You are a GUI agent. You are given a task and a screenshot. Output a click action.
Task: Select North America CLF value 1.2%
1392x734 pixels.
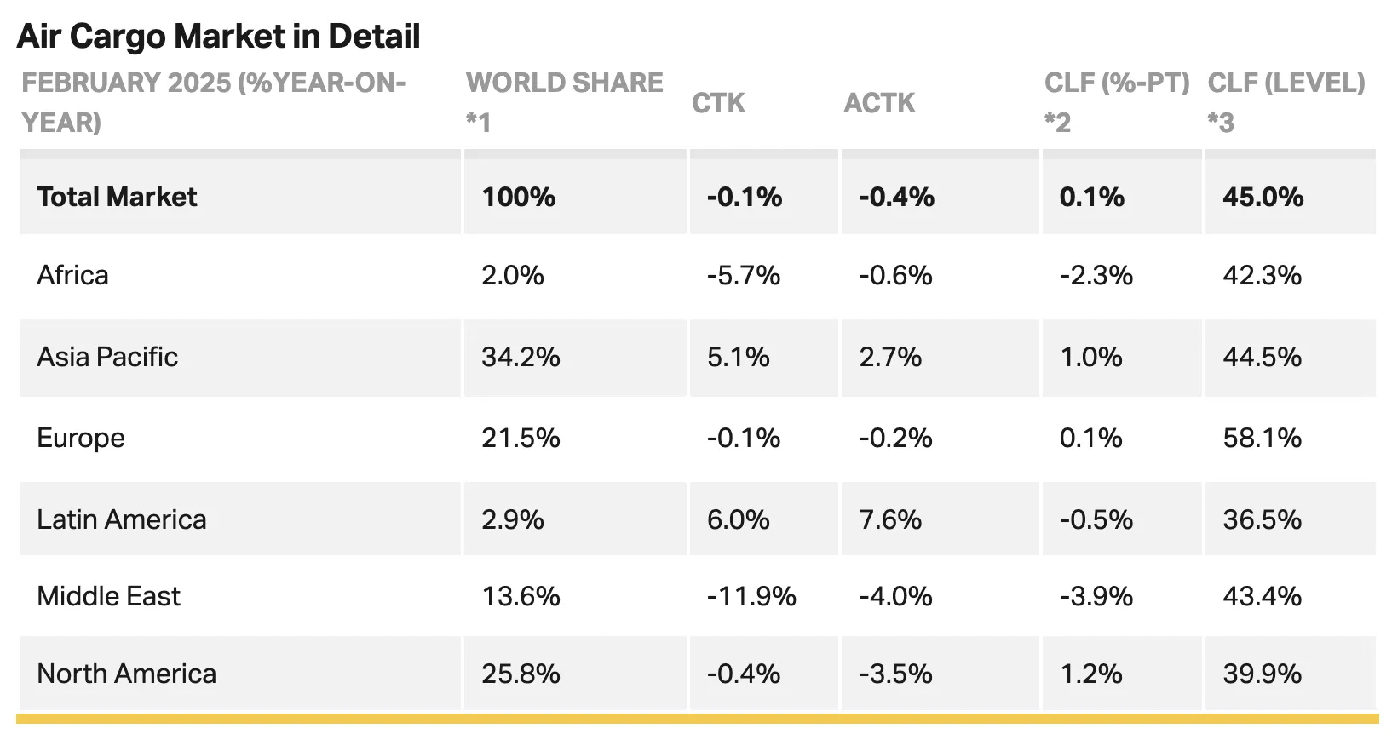point(1090,674)
